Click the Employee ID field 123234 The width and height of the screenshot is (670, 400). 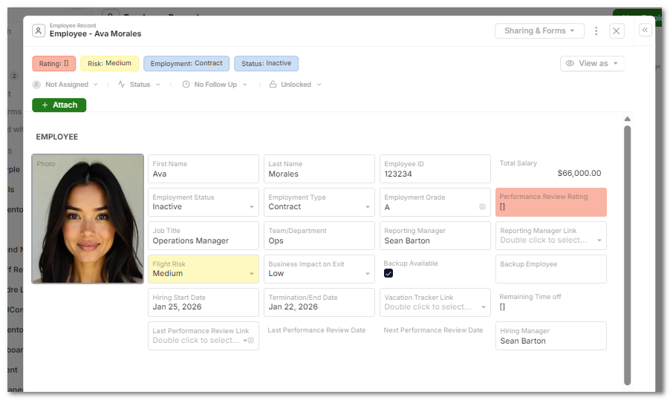(x=435, y=169)
